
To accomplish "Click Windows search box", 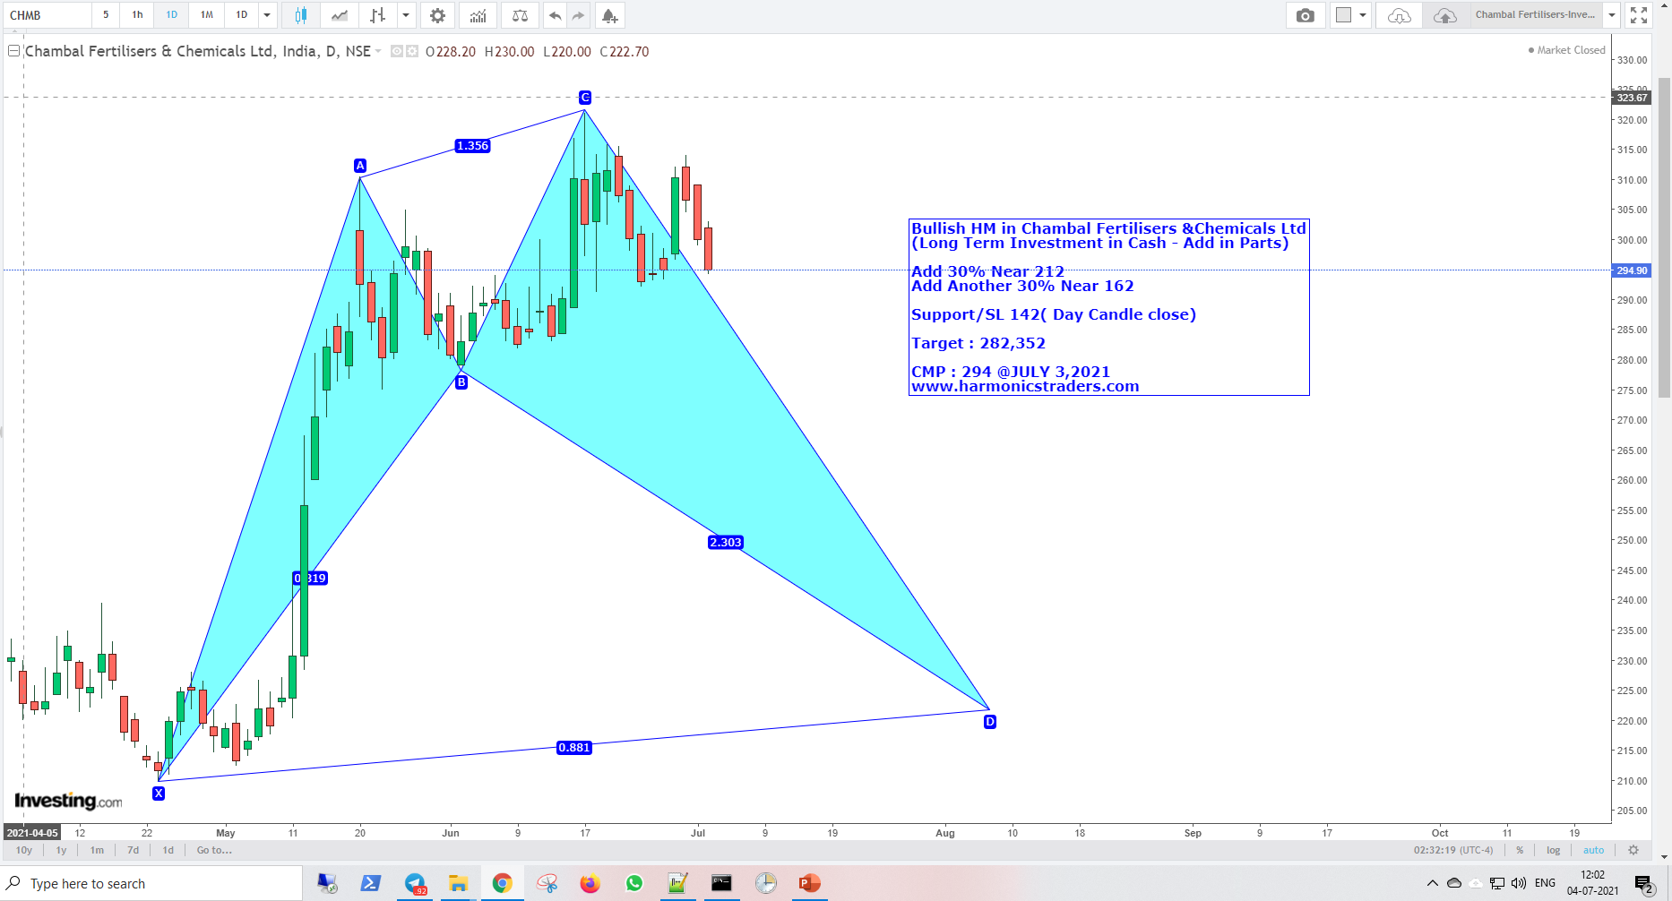I will (x=151, y=884).
